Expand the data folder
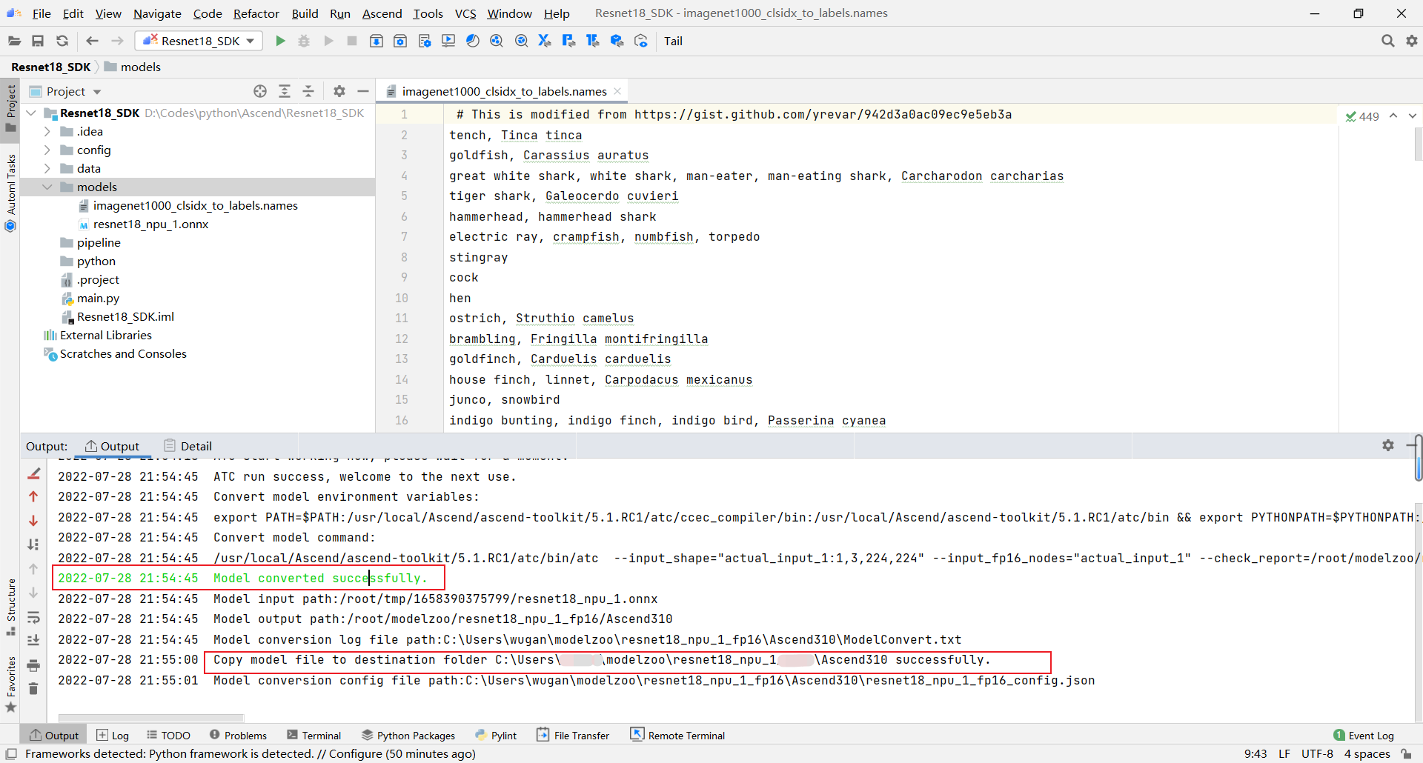The image size is (1423, 763). pos(47,168)
